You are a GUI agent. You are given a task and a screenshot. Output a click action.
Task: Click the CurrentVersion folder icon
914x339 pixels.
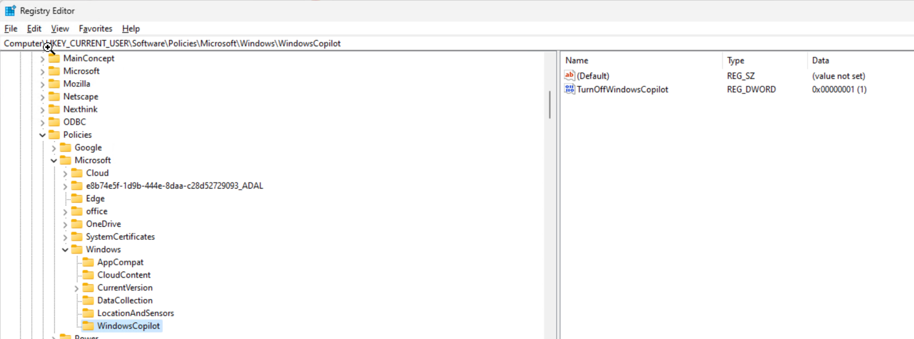click(88, 288)
